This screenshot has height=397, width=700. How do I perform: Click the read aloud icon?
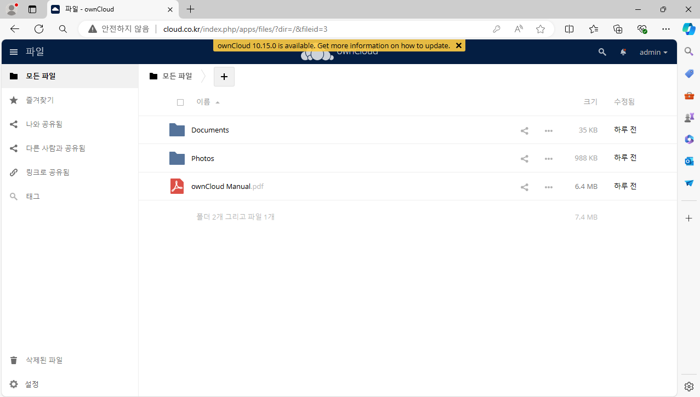519,29
